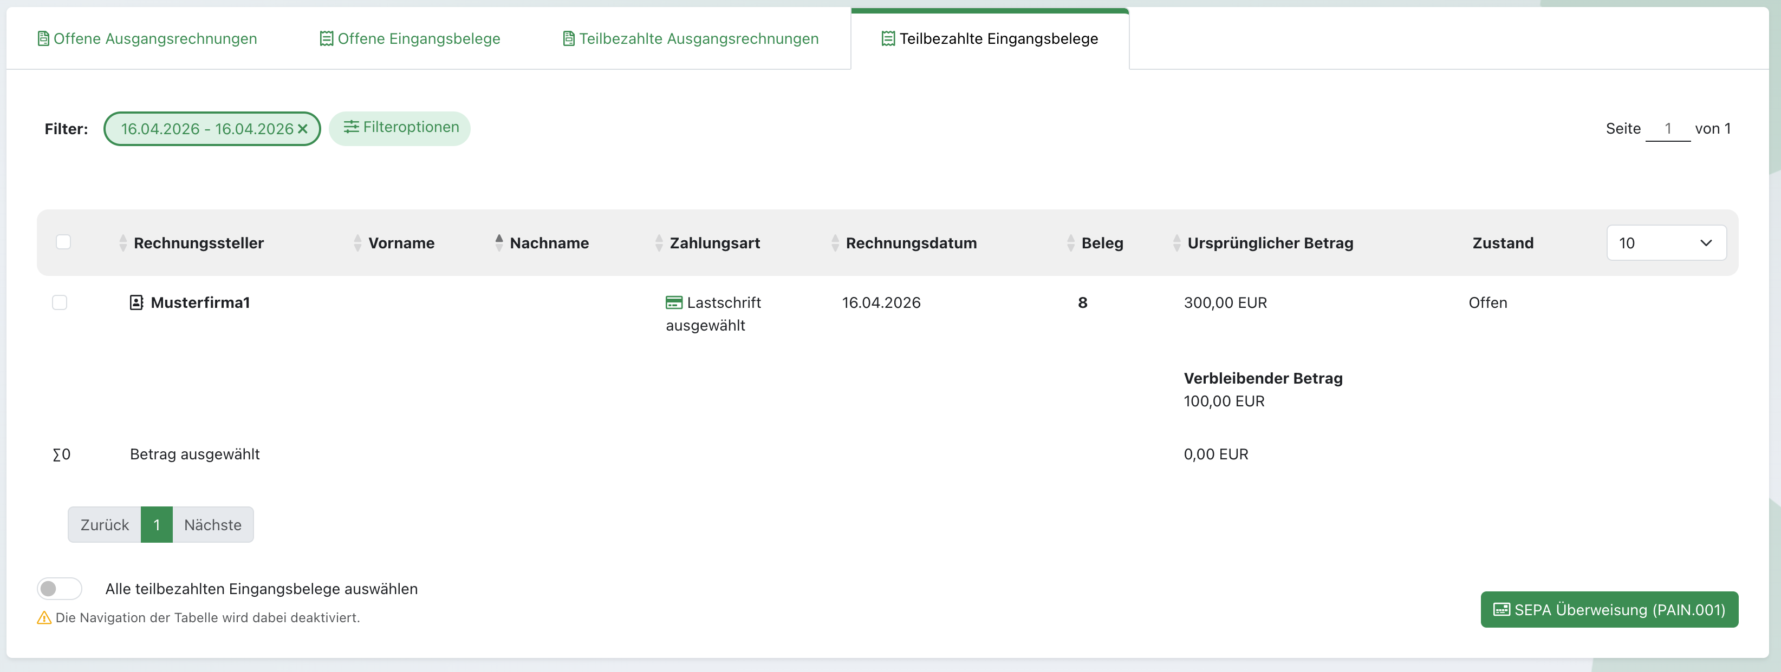Click the Musterfirma1 contact card icon
The height and width of the screenshot is (672, 1781).
point(136,302)
